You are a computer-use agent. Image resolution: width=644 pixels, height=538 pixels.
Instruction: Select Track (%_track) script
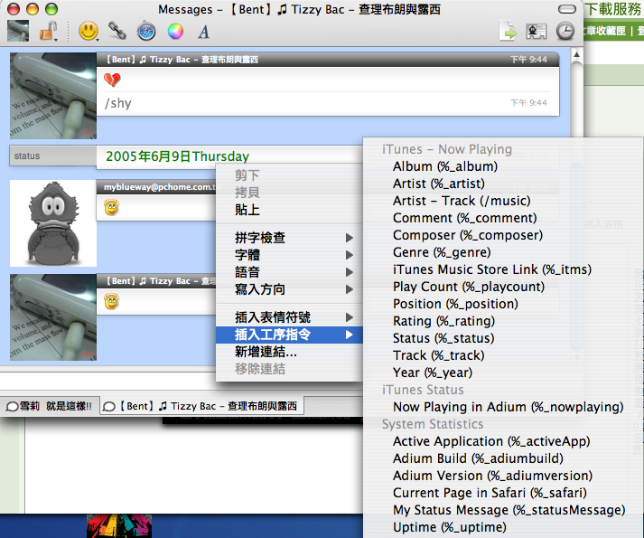(x=503, y=355)
